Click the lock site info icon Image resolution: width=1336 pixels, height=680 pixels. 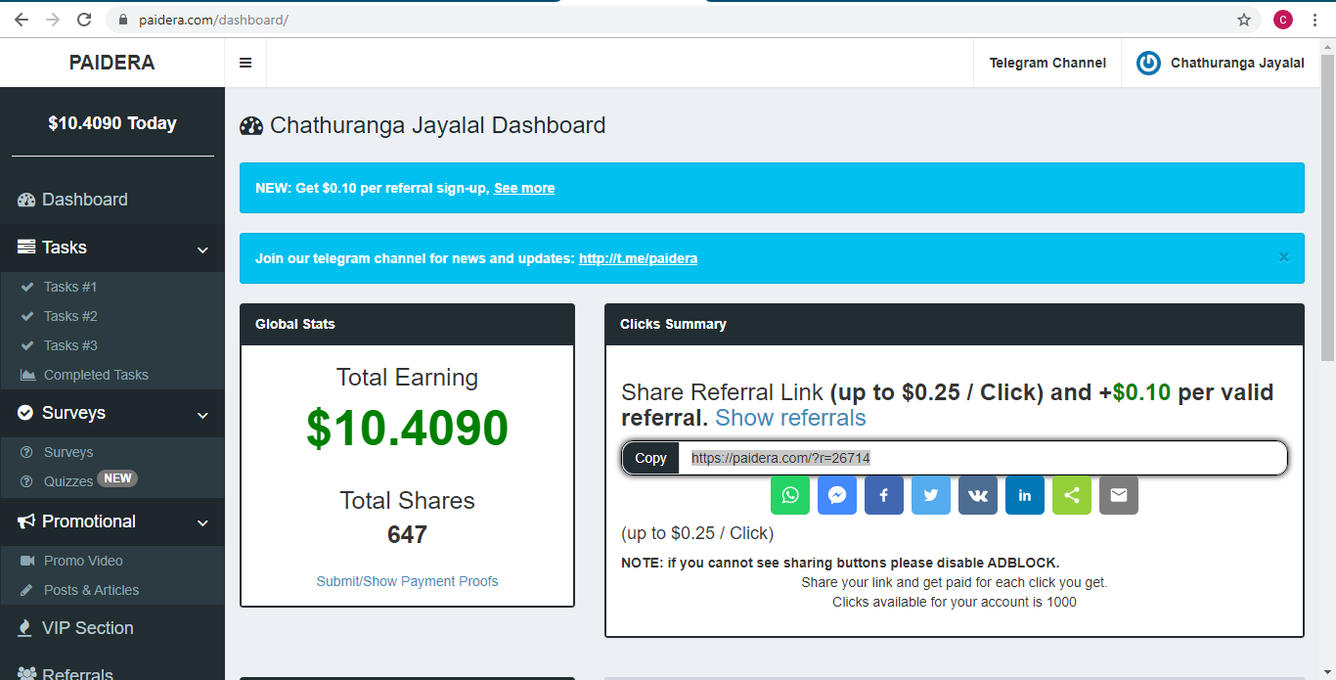123,20
